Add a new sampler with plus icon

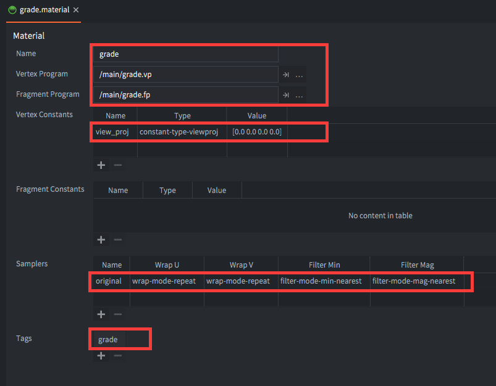pyautogui.click(x=101, y=314)
